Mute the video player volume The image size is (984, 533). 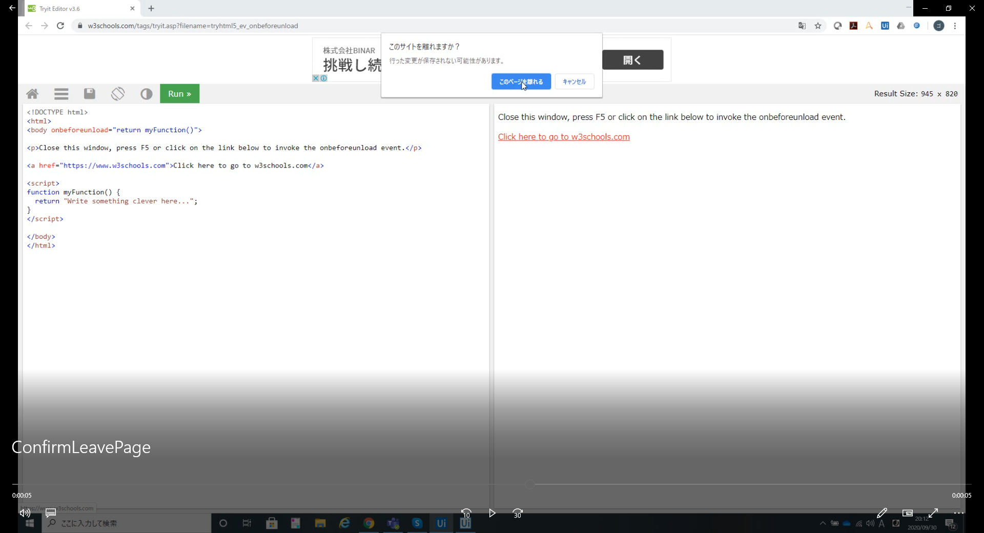pos(25,513)
